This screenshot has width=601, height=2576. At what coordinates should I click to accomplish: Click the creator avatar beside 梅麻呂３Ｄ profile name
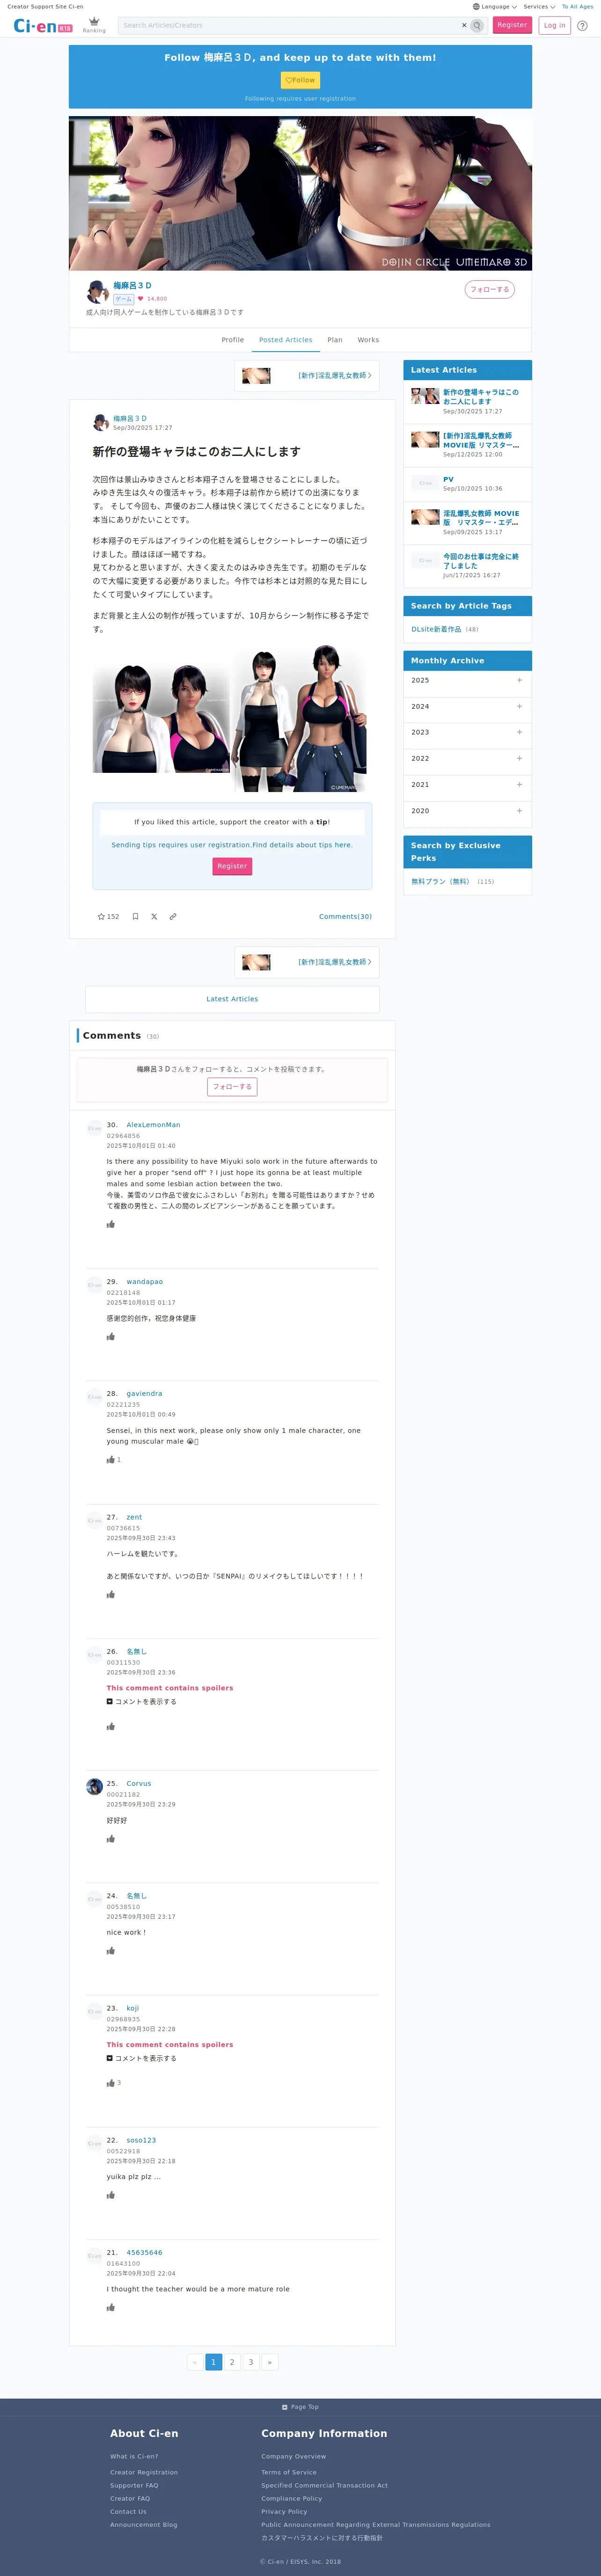pos(97,291)
